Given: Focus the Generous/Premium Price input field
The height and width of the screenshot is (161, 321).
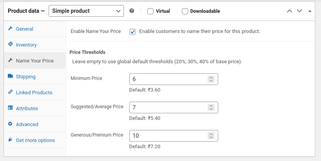Looking at the screenshot, I should click(174, 136).
